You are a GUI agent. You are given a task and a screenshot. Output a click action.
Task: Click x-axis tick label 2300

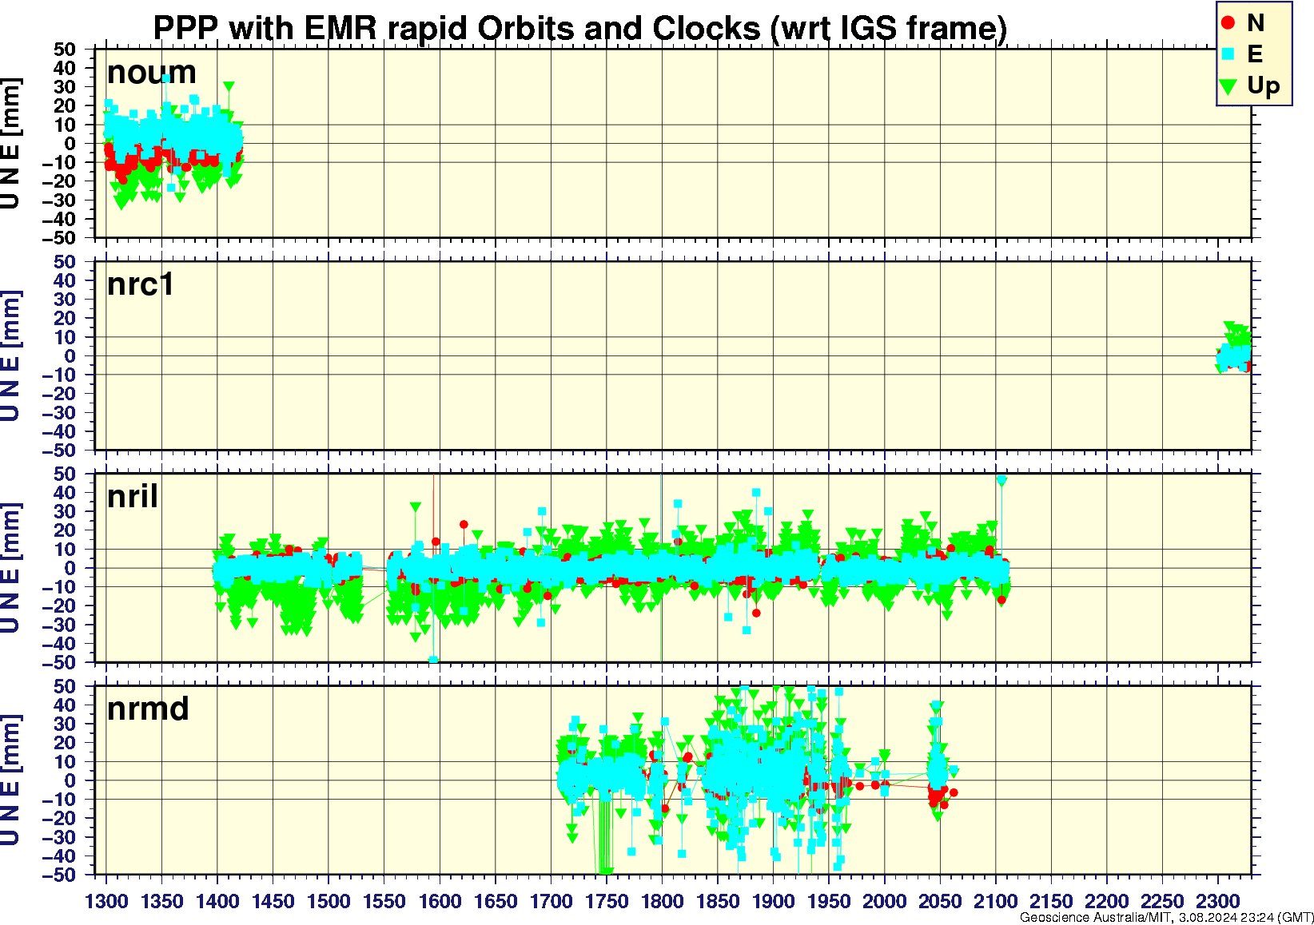pyautogui.click(x=1217, y=901)
